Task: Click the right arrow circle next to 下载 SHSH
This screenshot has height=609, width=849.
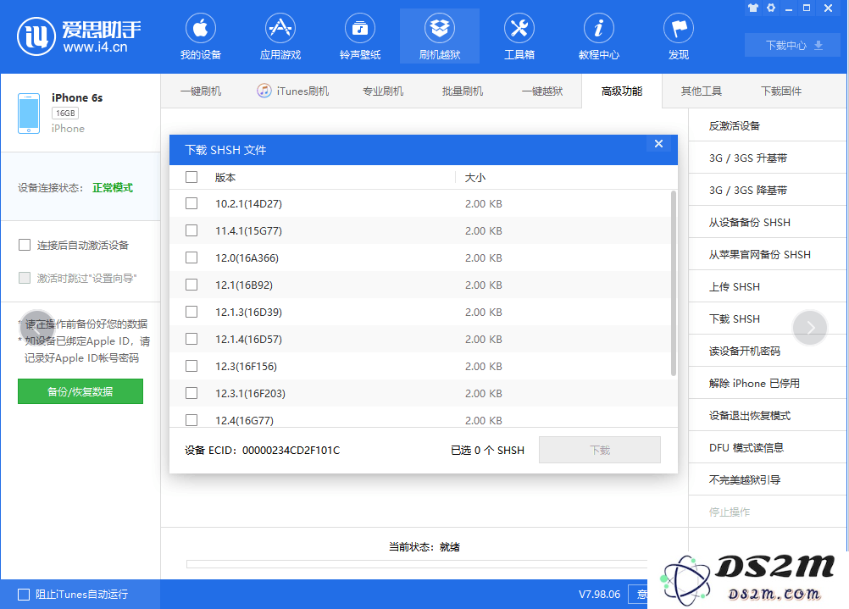Action: (810, 328)
